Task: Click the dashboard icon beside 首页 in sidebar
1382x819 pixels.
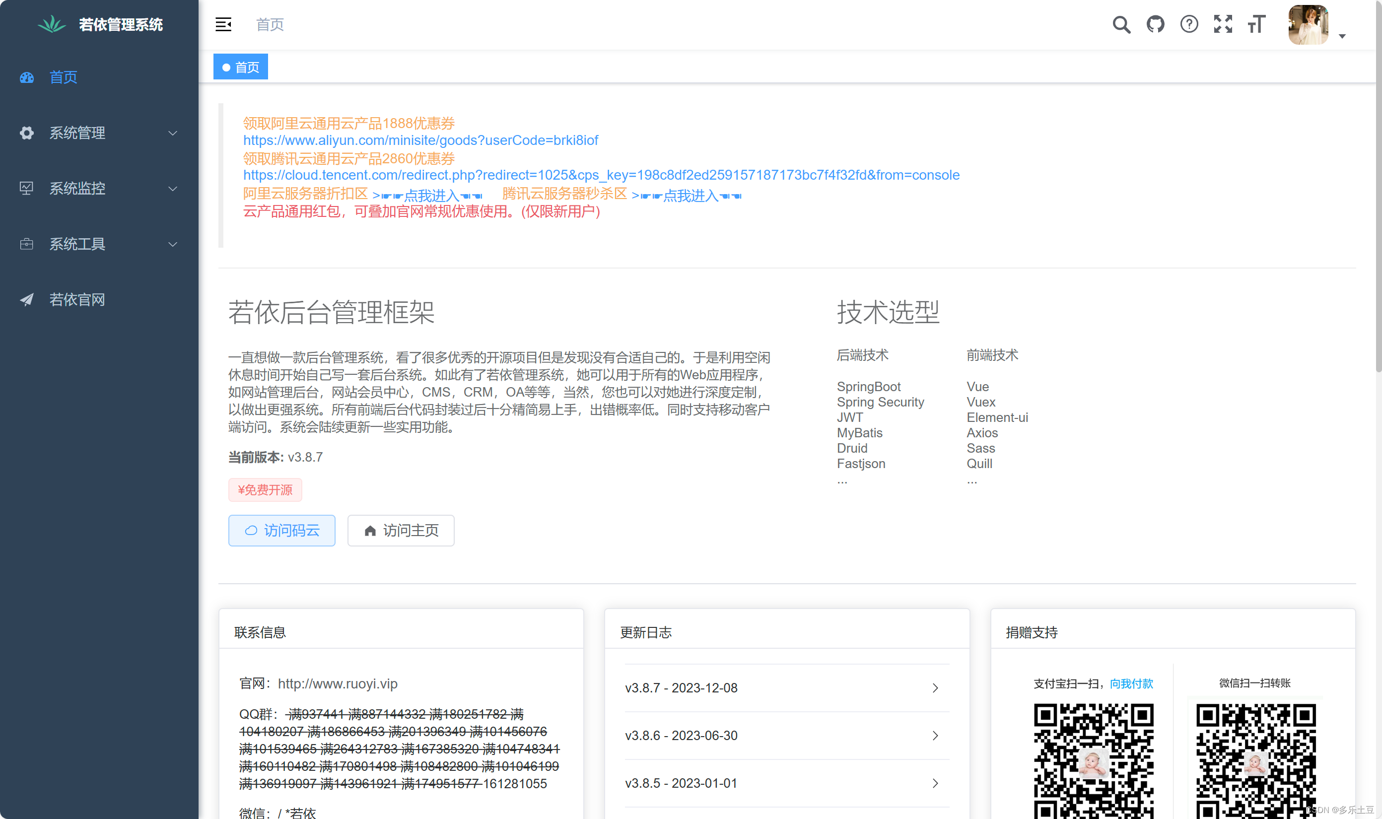Action: [26, 78]
